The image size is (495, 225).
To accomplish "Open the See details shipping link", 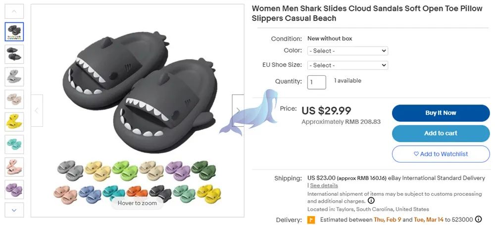I will [x=324, y=185].
